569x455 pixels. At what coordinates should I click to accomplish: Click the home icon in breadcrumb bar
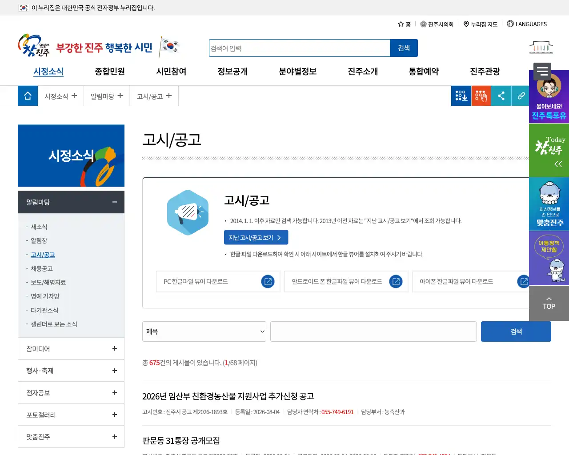point(28,96)
